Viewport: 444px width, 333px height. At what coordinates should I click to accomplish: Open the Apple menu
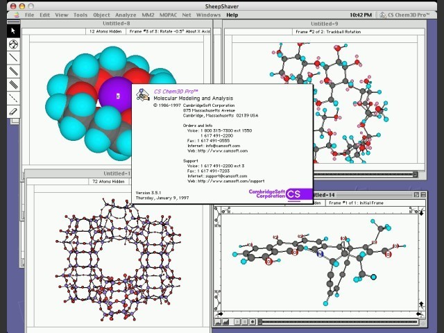point(17,15)
